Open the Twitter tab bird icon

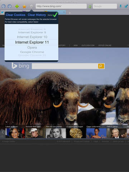[2, 13]
